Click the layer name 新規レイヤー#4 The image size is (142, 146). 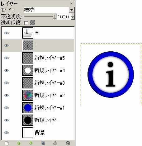pos(50,70)
